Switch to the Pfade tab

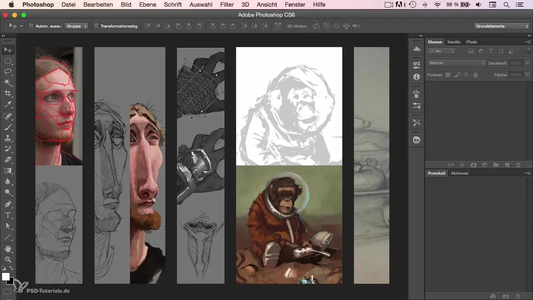tap(471, 42)
